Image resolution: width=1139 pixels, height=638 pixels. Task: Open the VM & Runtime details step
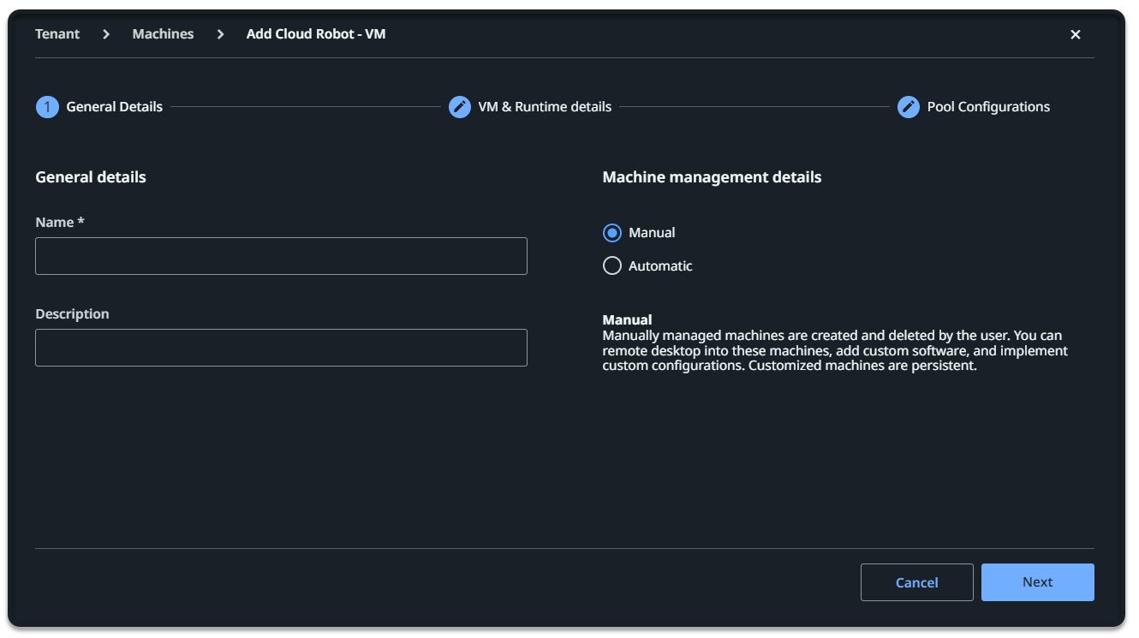[x=545, y=106]
